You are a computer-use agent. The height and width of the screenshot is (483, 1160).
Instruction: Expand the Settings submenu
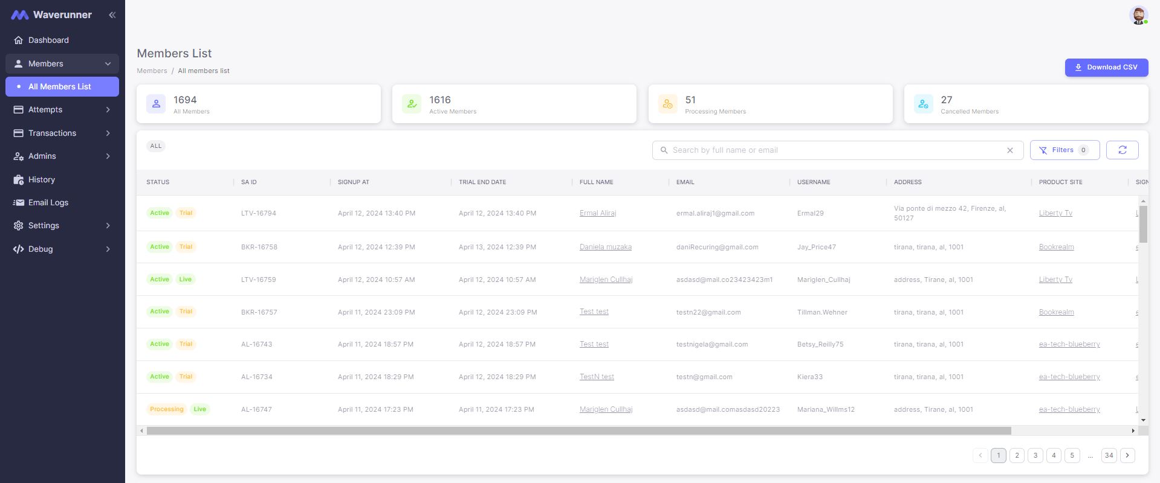point(62,226)
